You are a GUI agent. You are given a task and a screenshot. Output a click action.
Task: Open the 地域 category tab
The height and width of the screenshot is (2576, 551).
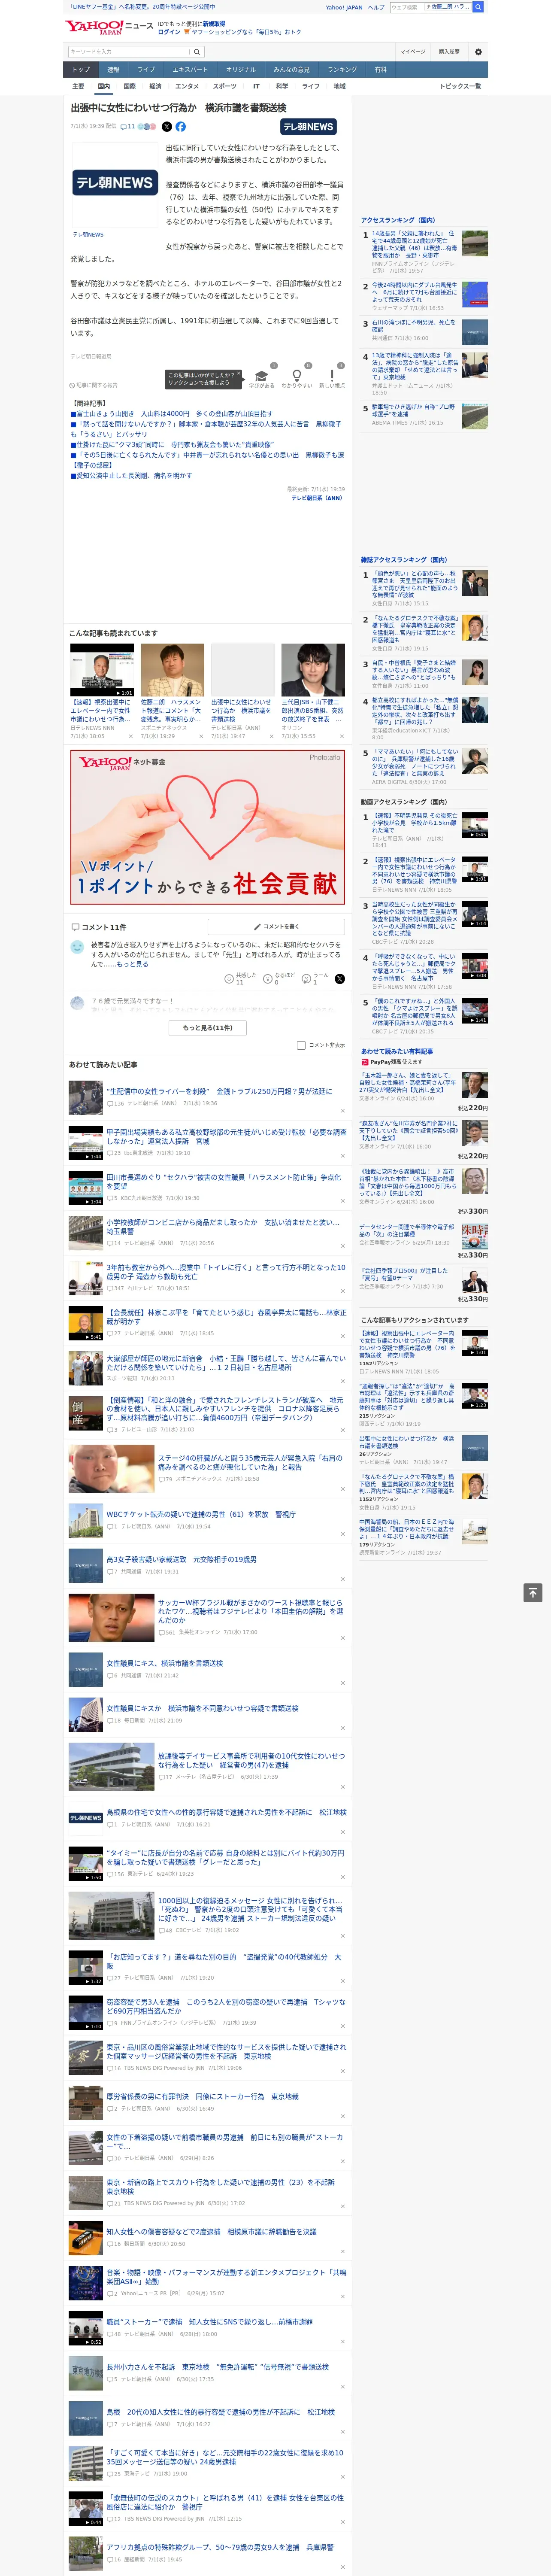point(339,86)
